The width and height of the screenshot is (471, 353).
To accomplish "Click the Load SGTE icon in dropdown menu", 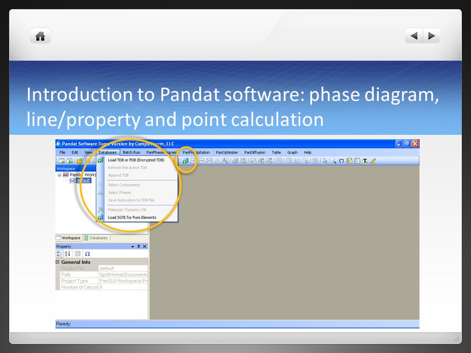I will (100, 217).
